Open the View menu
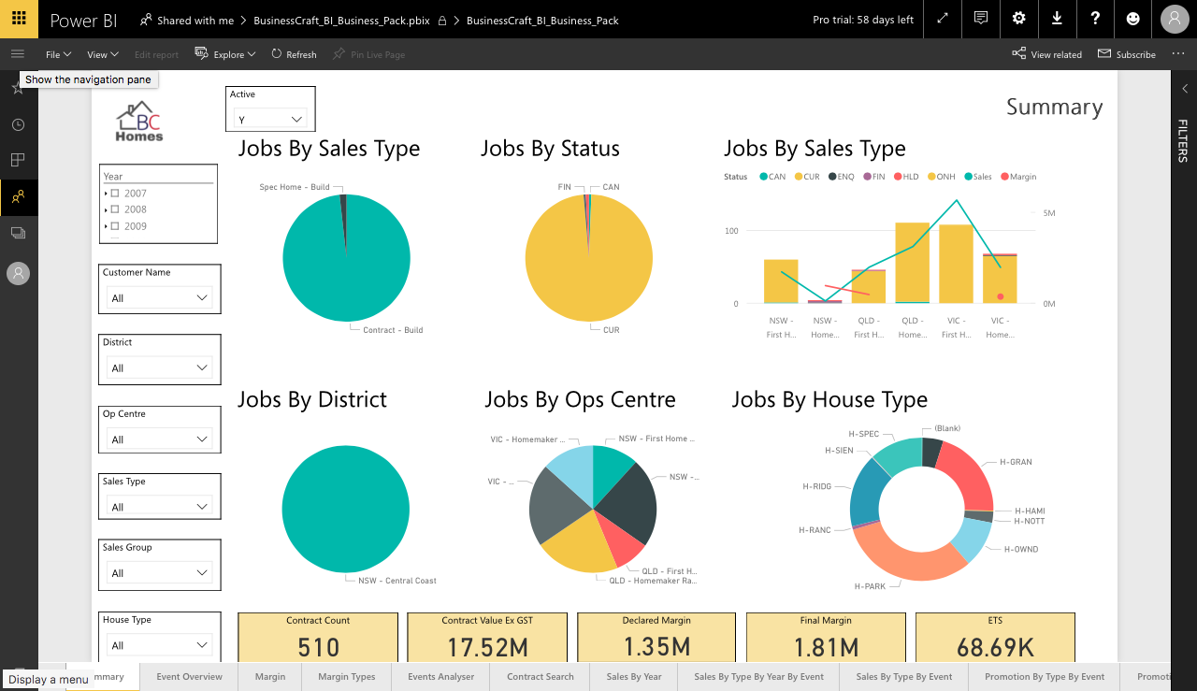 [x=103, y=54]
